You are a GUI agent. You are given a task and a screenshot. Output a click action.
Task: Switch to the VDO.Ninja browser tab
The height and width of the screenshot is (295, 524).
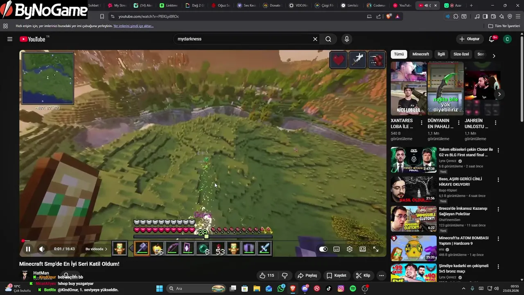tap(298, 5)
